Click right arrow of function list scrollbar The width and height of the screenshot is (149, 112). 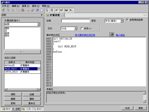point(39,89)
